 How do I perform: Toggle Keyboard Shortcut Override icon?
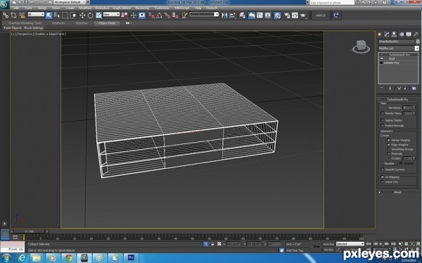142,15
